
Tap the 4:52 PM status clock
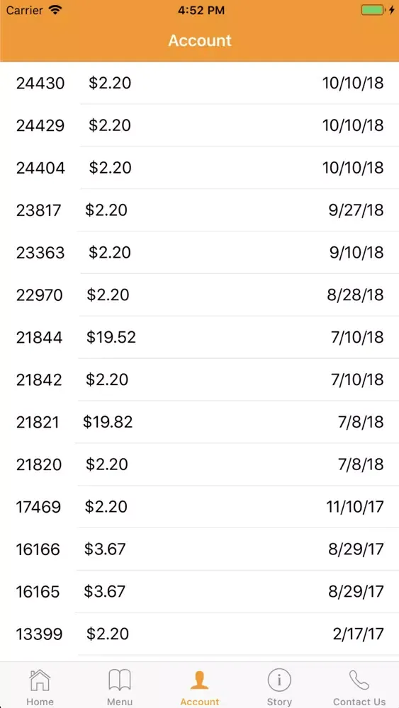(x=201, y=11)
